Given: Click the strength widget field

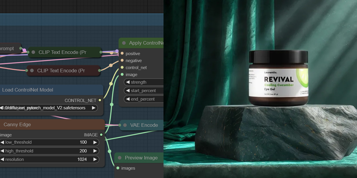Looking at the screenshot, I should tap(144, 82).
